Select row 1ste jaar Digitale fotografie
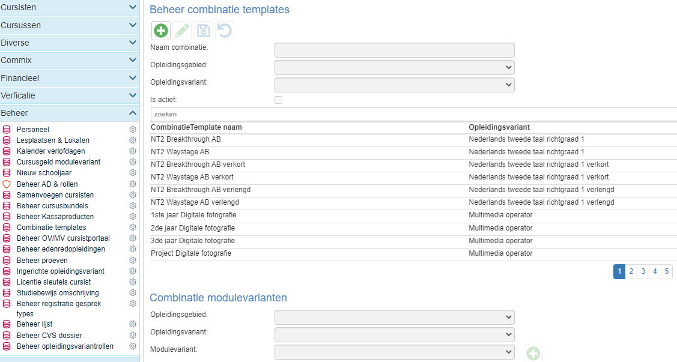The image size is (677, 362). click(414, 215)
